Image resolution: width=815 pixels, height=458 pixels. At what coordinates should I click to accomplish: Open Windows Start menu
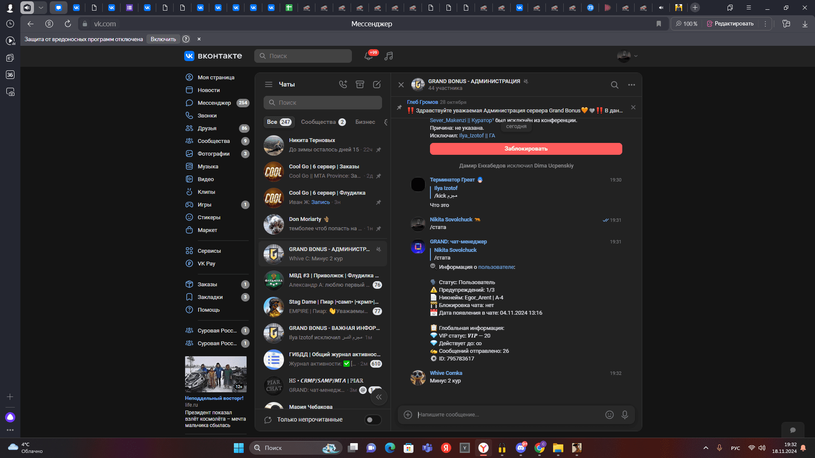239,448
